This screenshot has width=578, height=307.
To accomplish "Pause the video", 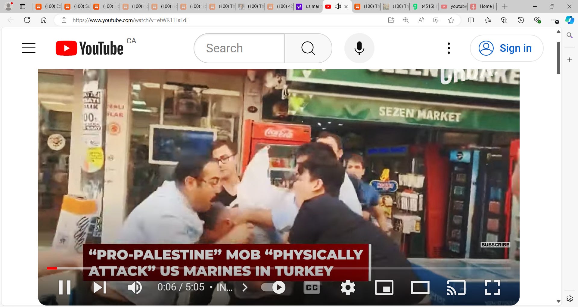I will [64, 287].
